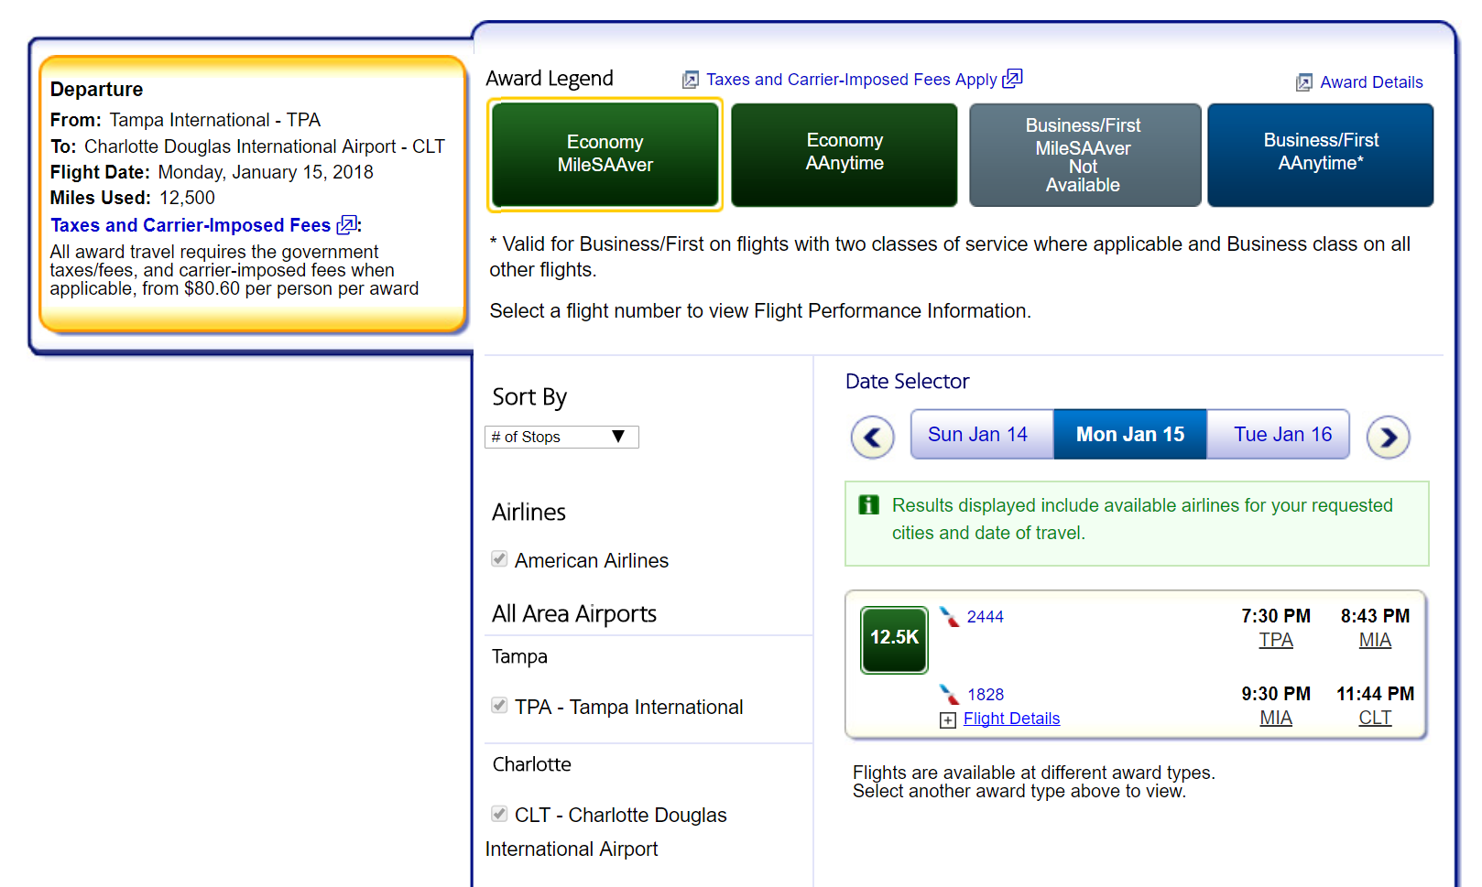Open flight number 2444 performance info
The height and width of the screenshot is (887, 1482).
(985, 617)
